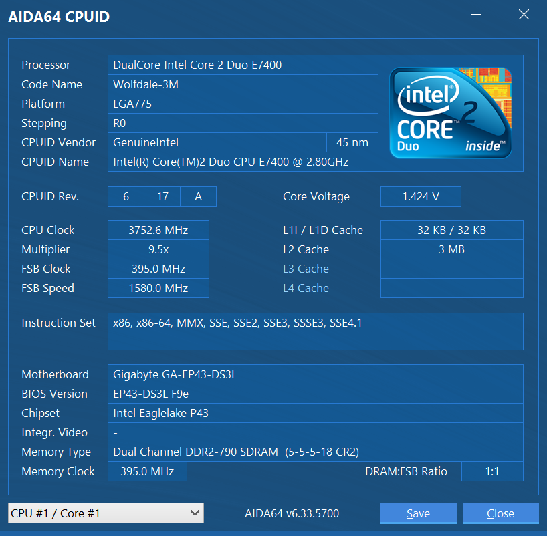Click the L2 Cache label
Screen dimensions: 547x536
tap(306, 249)
